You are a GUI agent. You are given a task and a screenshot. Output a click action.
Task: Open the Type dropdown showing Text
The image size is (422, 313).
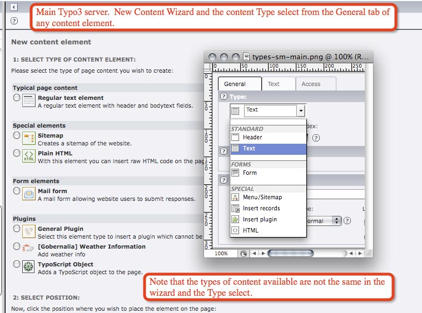(x=275, y=111)
